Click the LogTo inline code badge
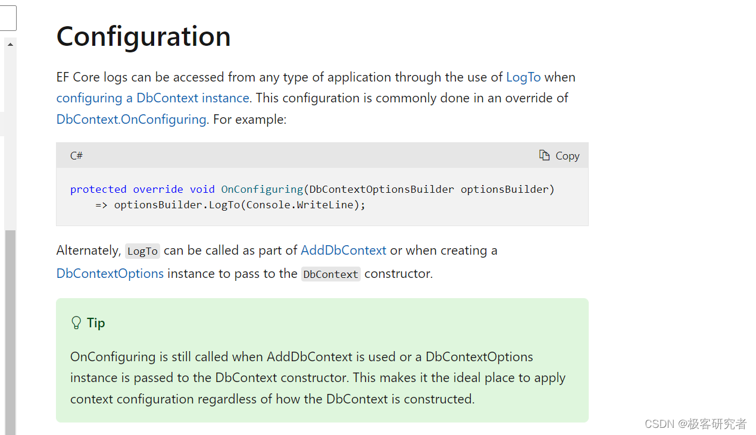The image size is (756, 435). pyautogui.click(x=142, y=251)
